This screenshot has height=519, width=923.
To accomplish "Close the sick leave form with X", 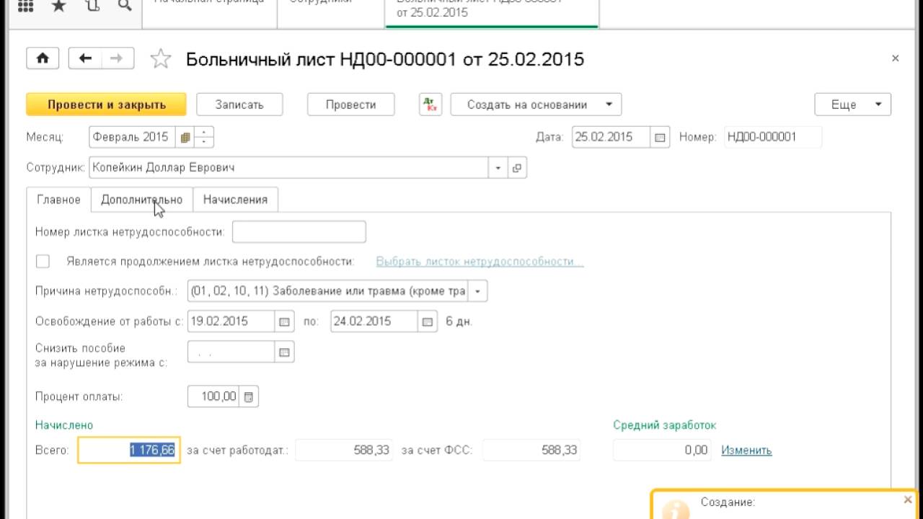I will pyautogui.click(x=896, y=58).
